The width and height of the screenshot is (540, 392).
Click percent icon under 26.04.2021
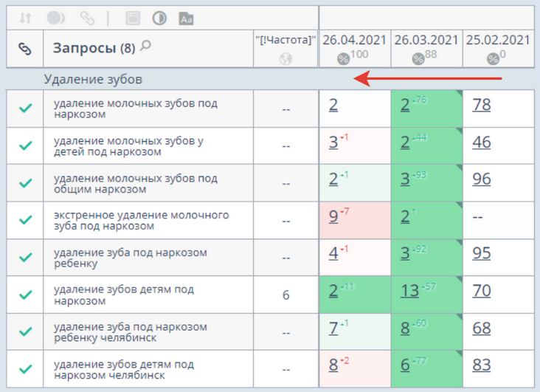[343, 59]
